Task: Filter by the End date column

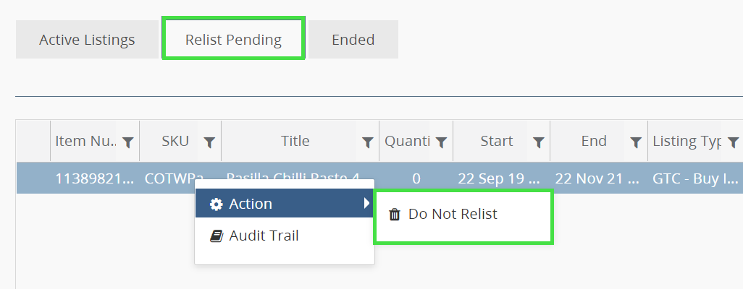Action: click(635, 142)
